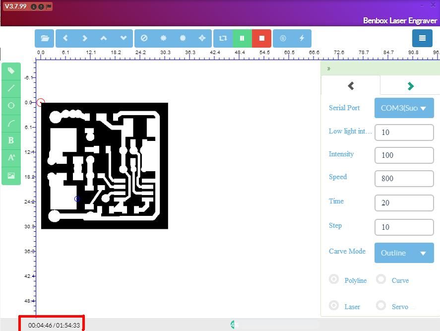The width and height of the screenshot is (440, 331).
Task: Click the circle-slash icon in the toolbar
Action: click(x=144, y=38)
